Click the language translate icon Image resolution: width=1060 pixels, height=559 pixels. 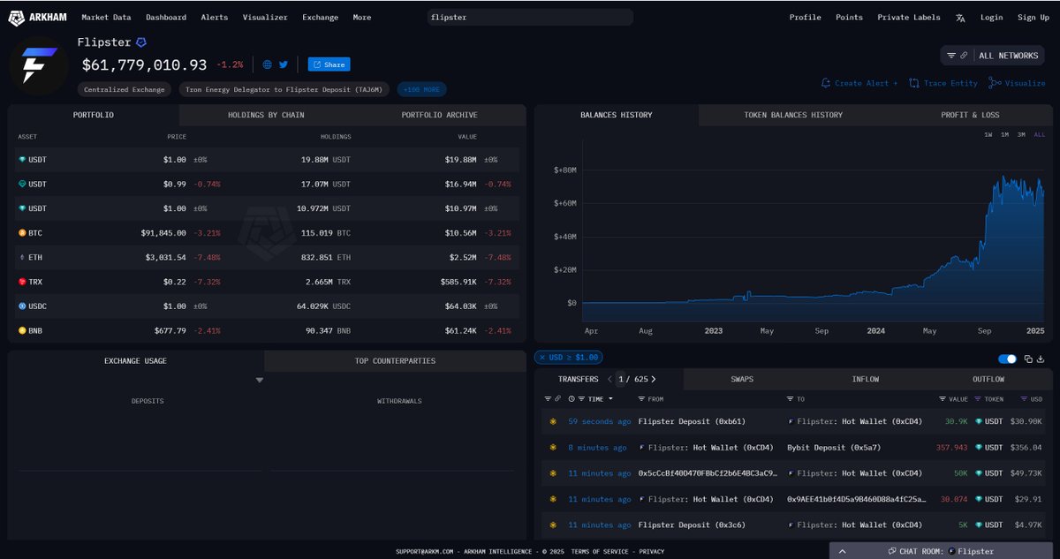[960, 18]
